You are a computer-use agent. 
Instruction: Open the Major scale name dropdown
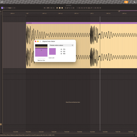tap(12, 8)
